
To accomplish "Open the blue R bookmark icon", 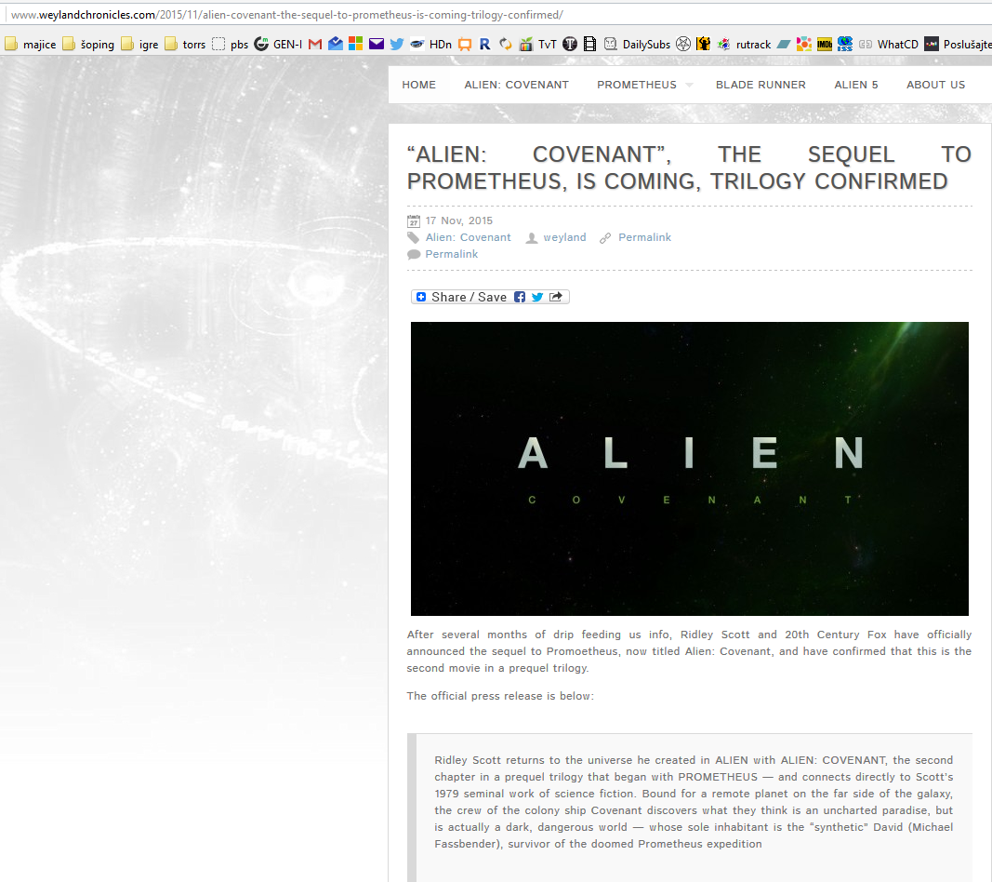I will [485, 45].
